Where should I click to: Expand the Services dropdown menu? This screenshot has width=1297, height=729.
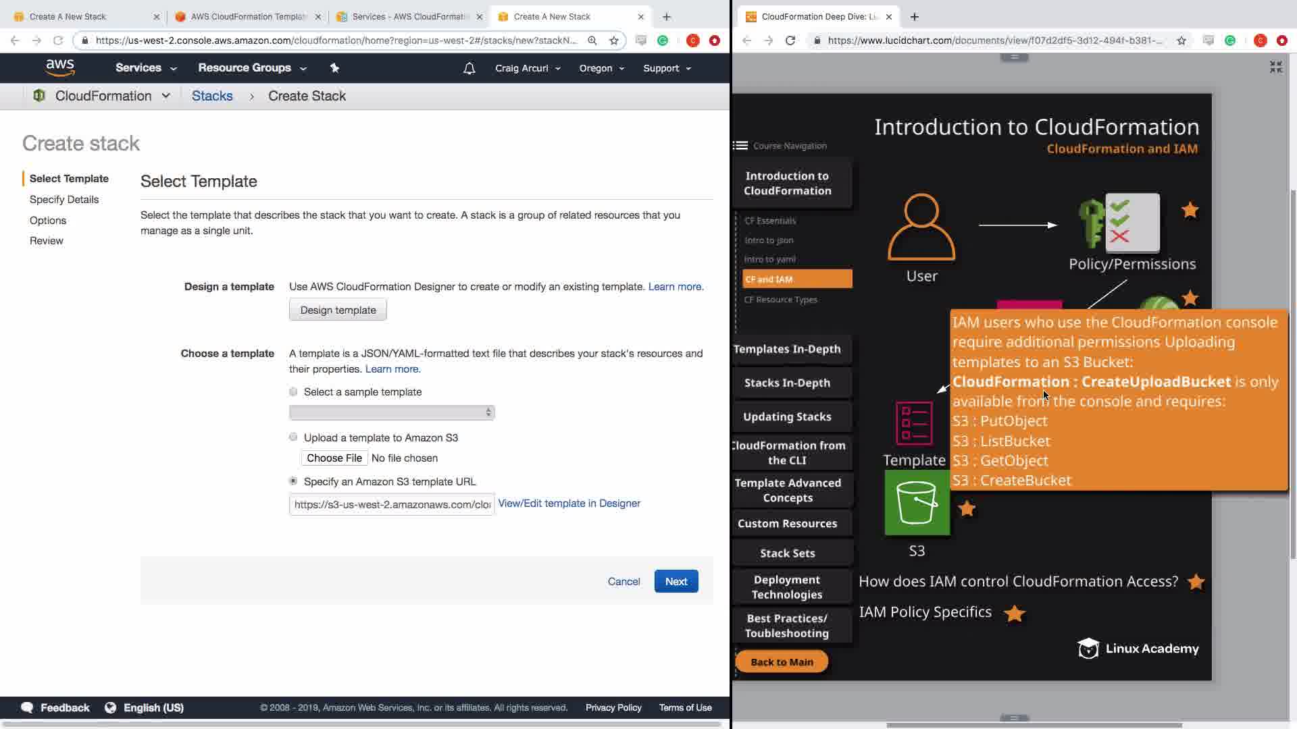[145, 67]
